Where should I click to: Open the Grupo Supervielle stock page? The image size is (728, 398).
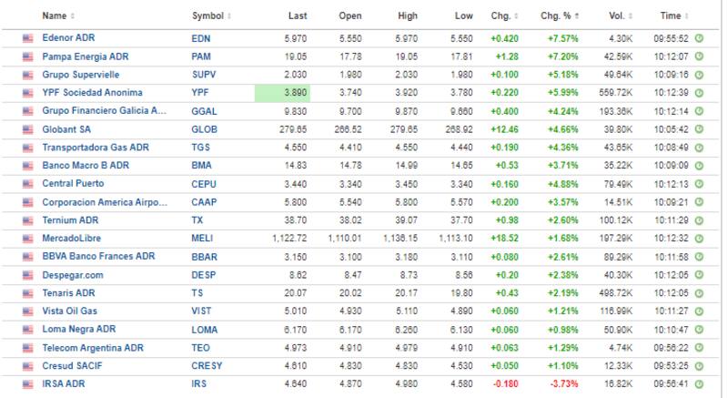pos(80,75)
